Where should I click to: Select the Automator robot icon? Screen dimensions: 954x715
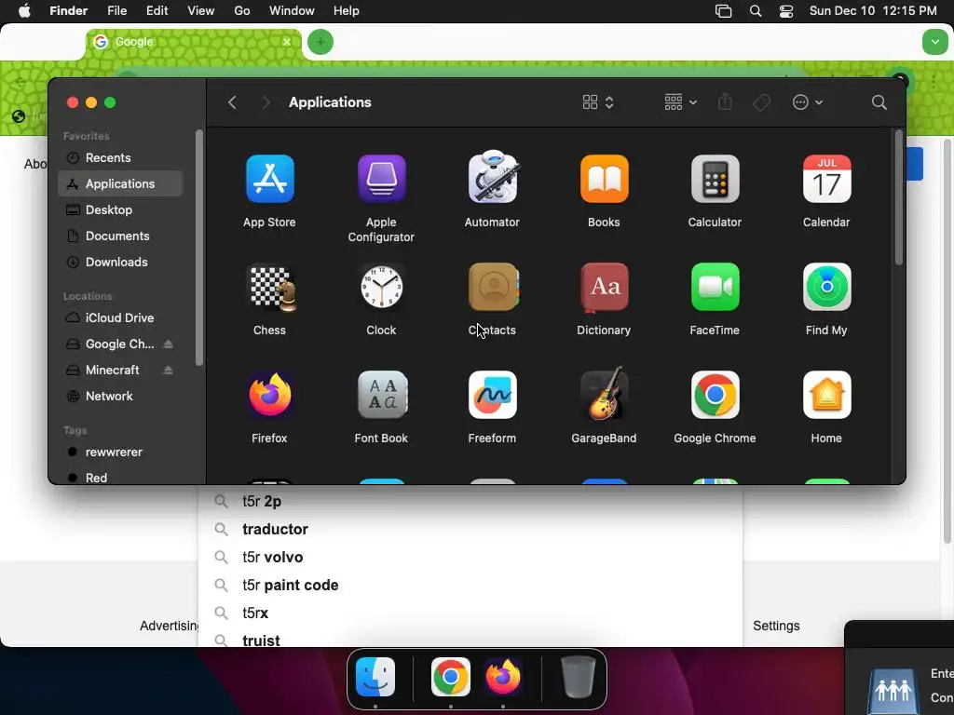(492, 177)
